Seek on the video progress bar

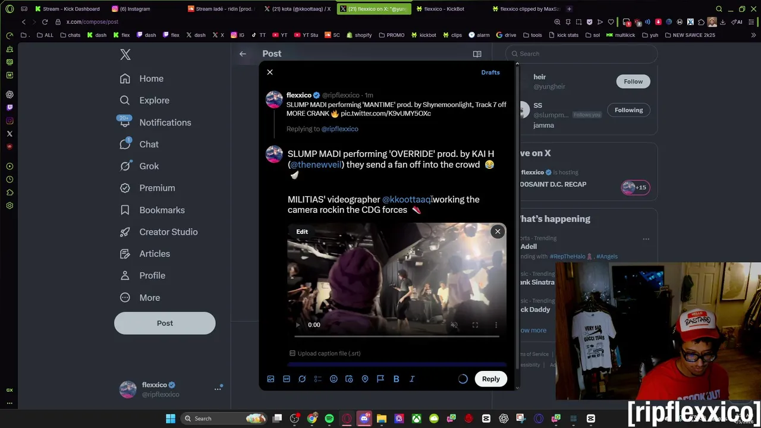click(397, 336)
